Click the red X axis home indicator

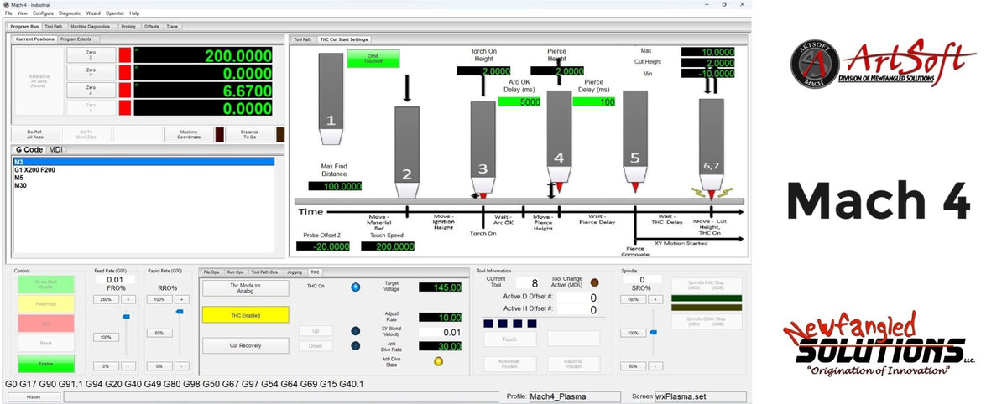(x=125, y=55)
